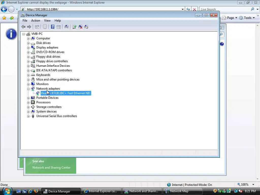Viewport: 260px width, 195px height.
Task: Expand the Display adapters category
Action: (x=28, y=48)
